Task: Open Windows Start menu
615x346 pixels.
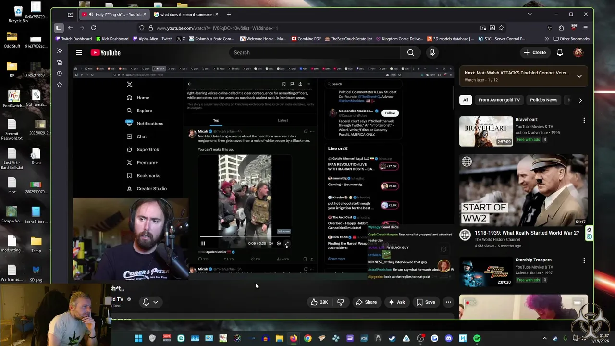Action: click(138, 339)
